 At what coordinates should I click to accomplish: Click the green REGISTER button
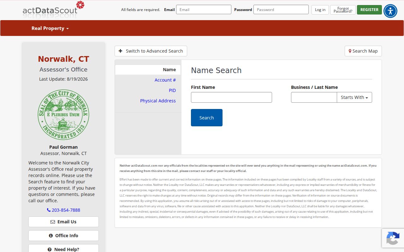click(x=369, y=10)
